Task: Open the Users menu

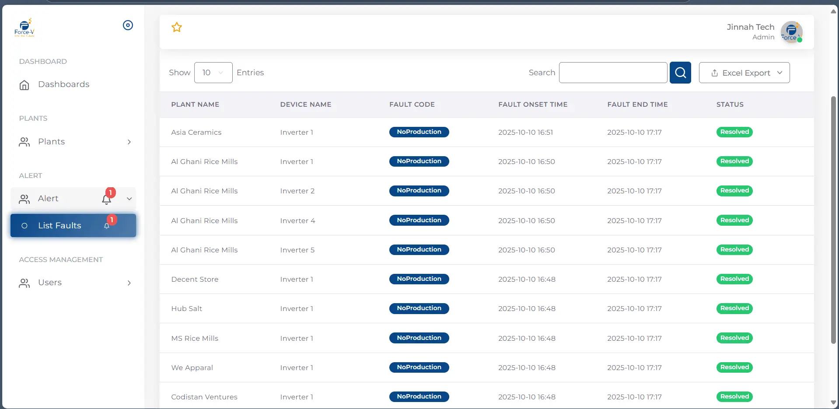Action: click(x=73, y=283)
